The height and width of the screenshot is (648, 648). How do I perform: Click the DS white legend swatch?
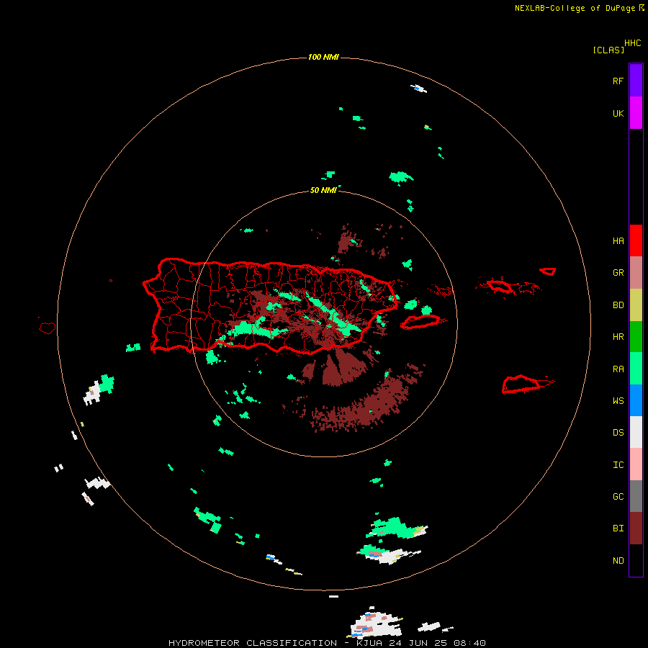click(636, 432)
